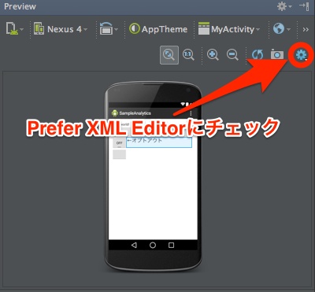Viewport: 315px width, 292px height.
Task: Open the screen orientation dropdown
Action: (109, 29)
